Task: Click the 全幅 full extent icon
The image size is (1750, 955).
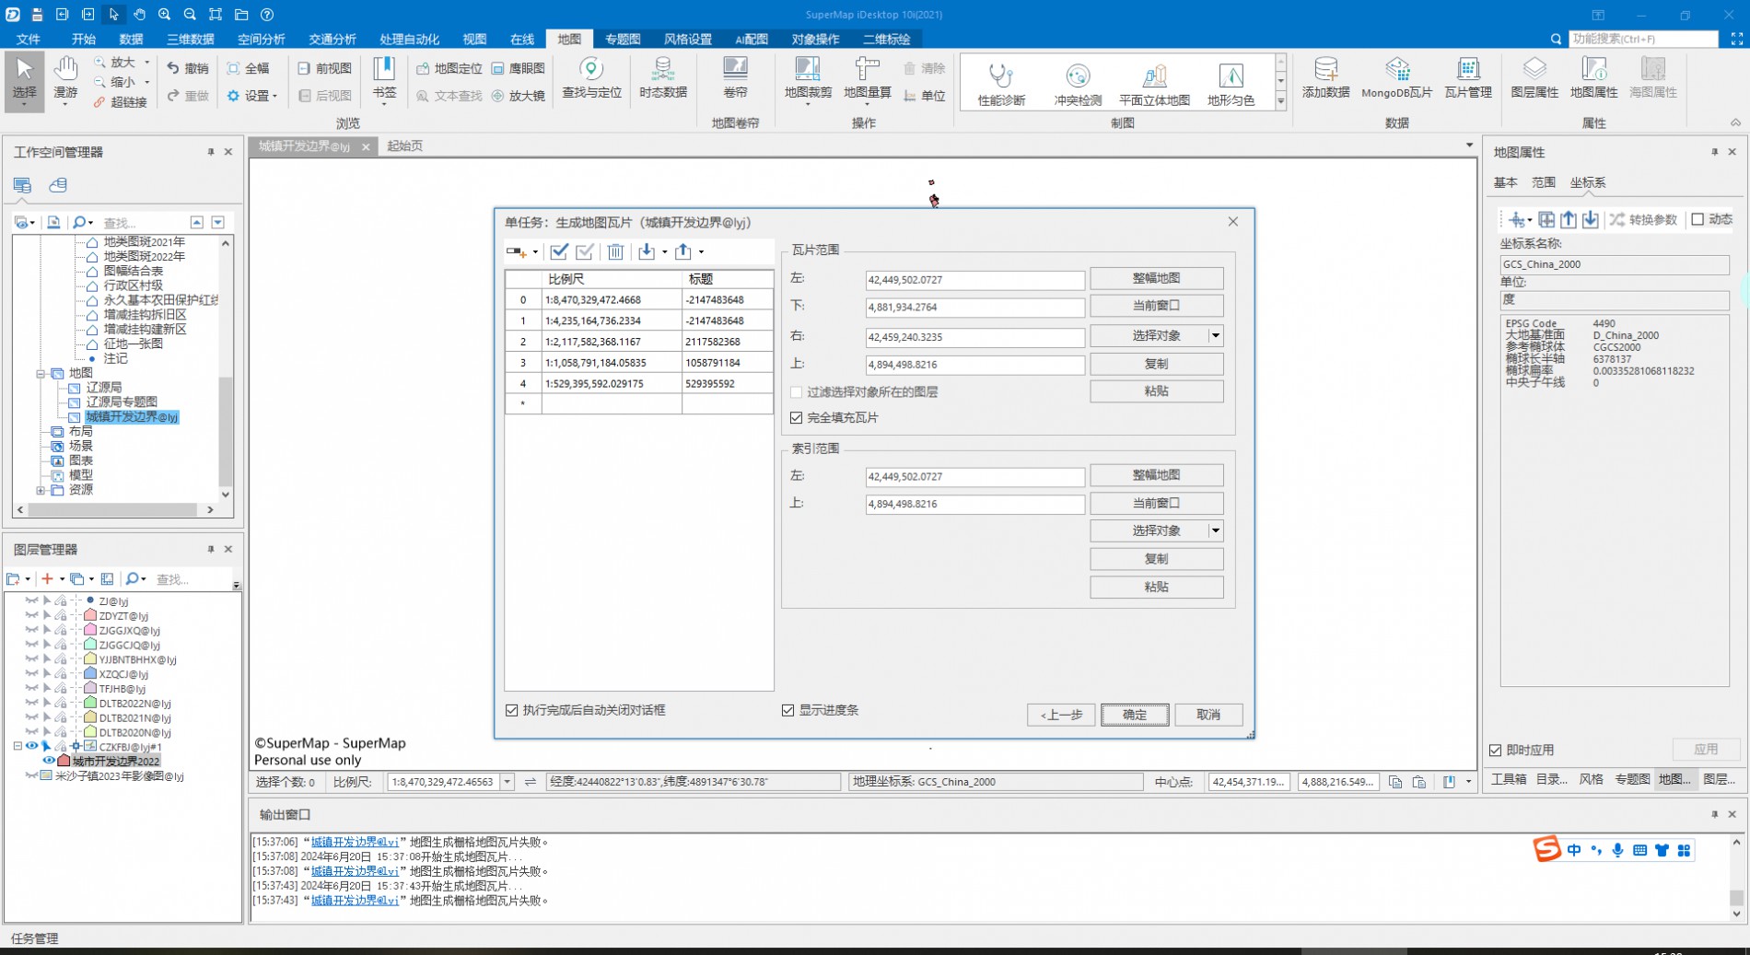Action: click(x=249, y=68)
